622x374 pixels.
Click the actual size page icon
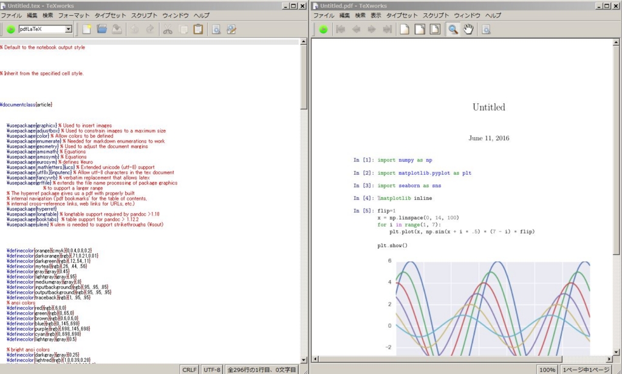(x=404, y=29)
